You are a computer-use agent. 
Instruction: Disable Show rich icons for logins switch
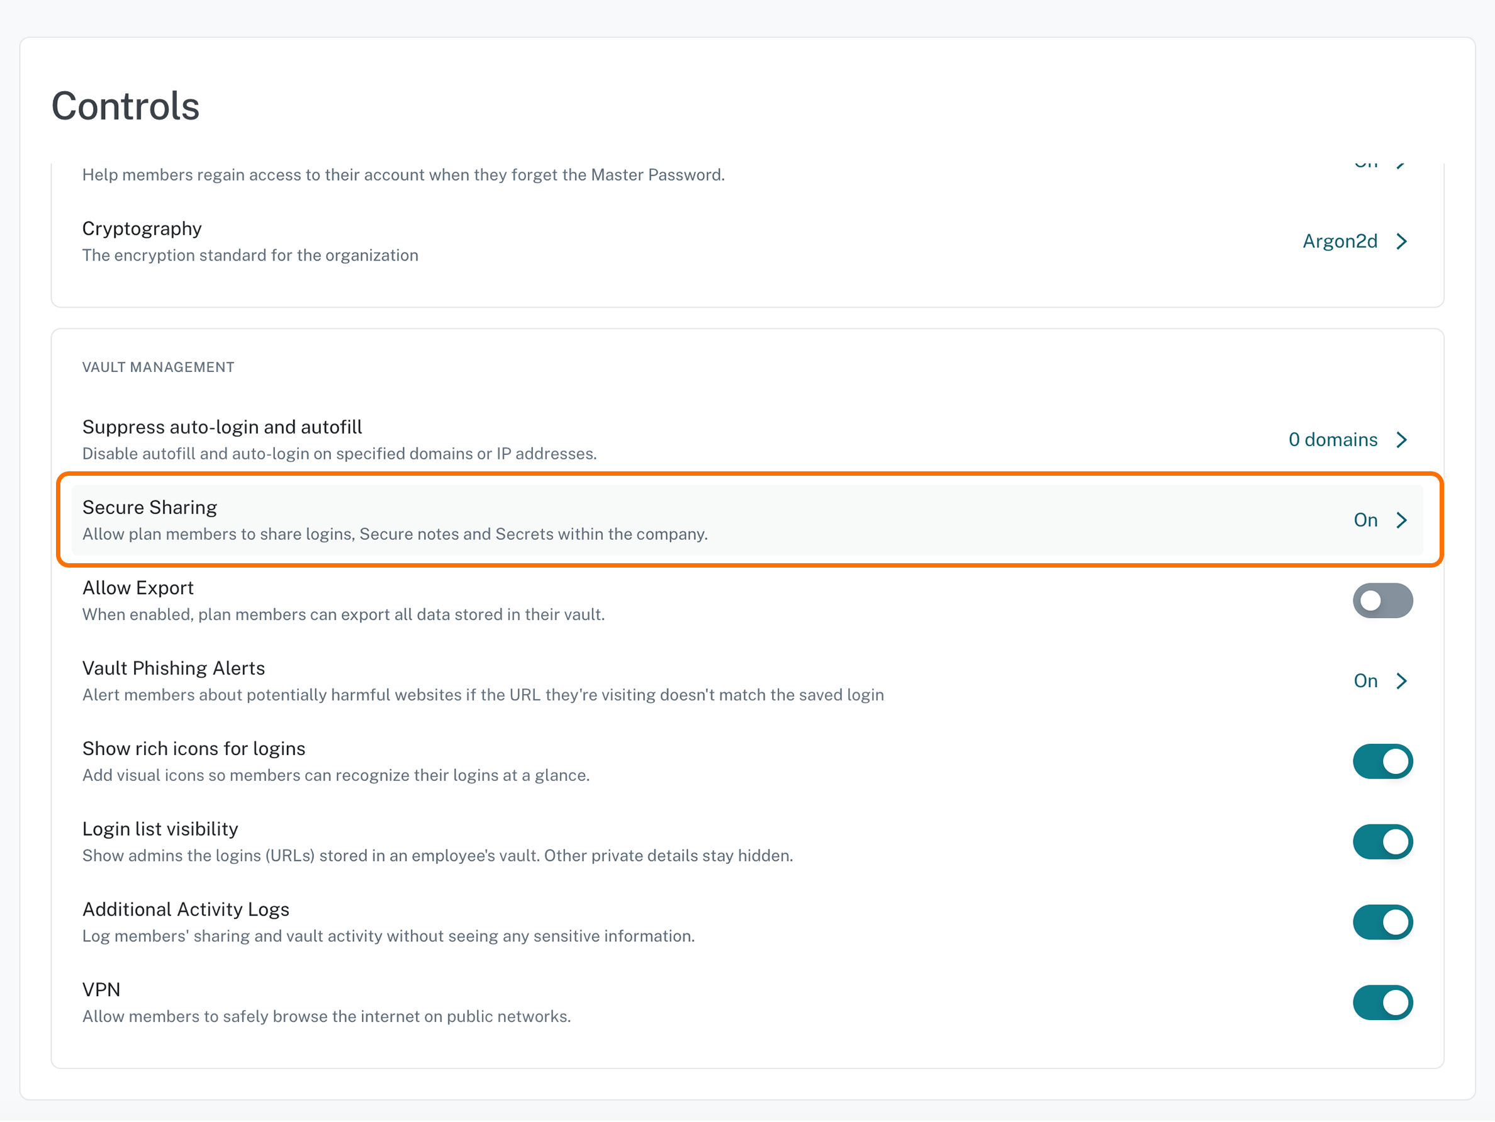pos(1382,762)
